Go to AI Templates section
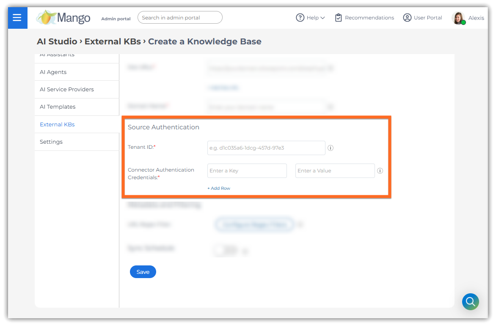This screenshot has width=496, height=325. tap(58, 107)
